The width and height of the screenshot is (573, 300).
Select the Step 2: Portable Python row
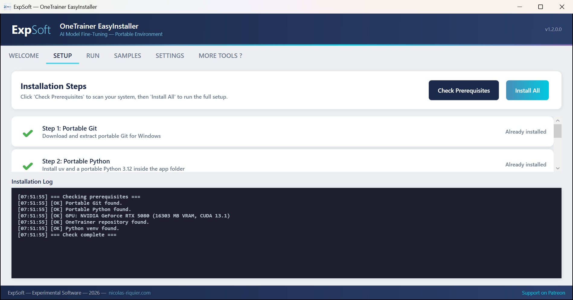coord(283,161)
